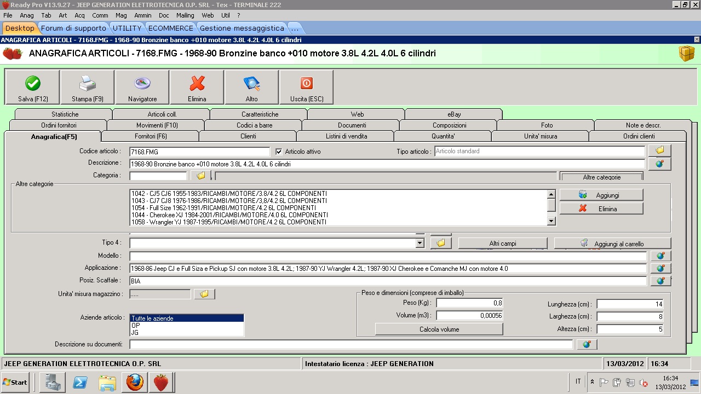Open the Navigatore toolbar tool
Viewport: 701px width, 394px height.
(x=142, y=87)
